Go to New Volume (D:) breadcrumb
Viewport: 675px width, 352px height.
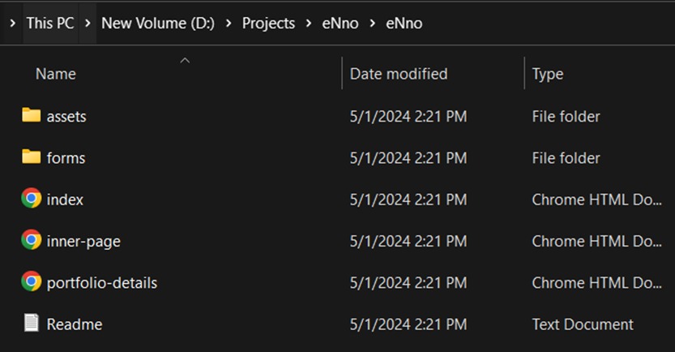[x=157, y=23]
